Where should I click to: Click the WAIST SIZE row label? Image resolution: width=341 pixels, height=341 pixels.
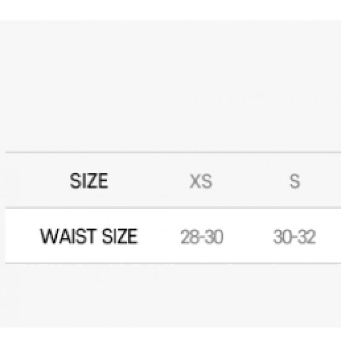89,236
